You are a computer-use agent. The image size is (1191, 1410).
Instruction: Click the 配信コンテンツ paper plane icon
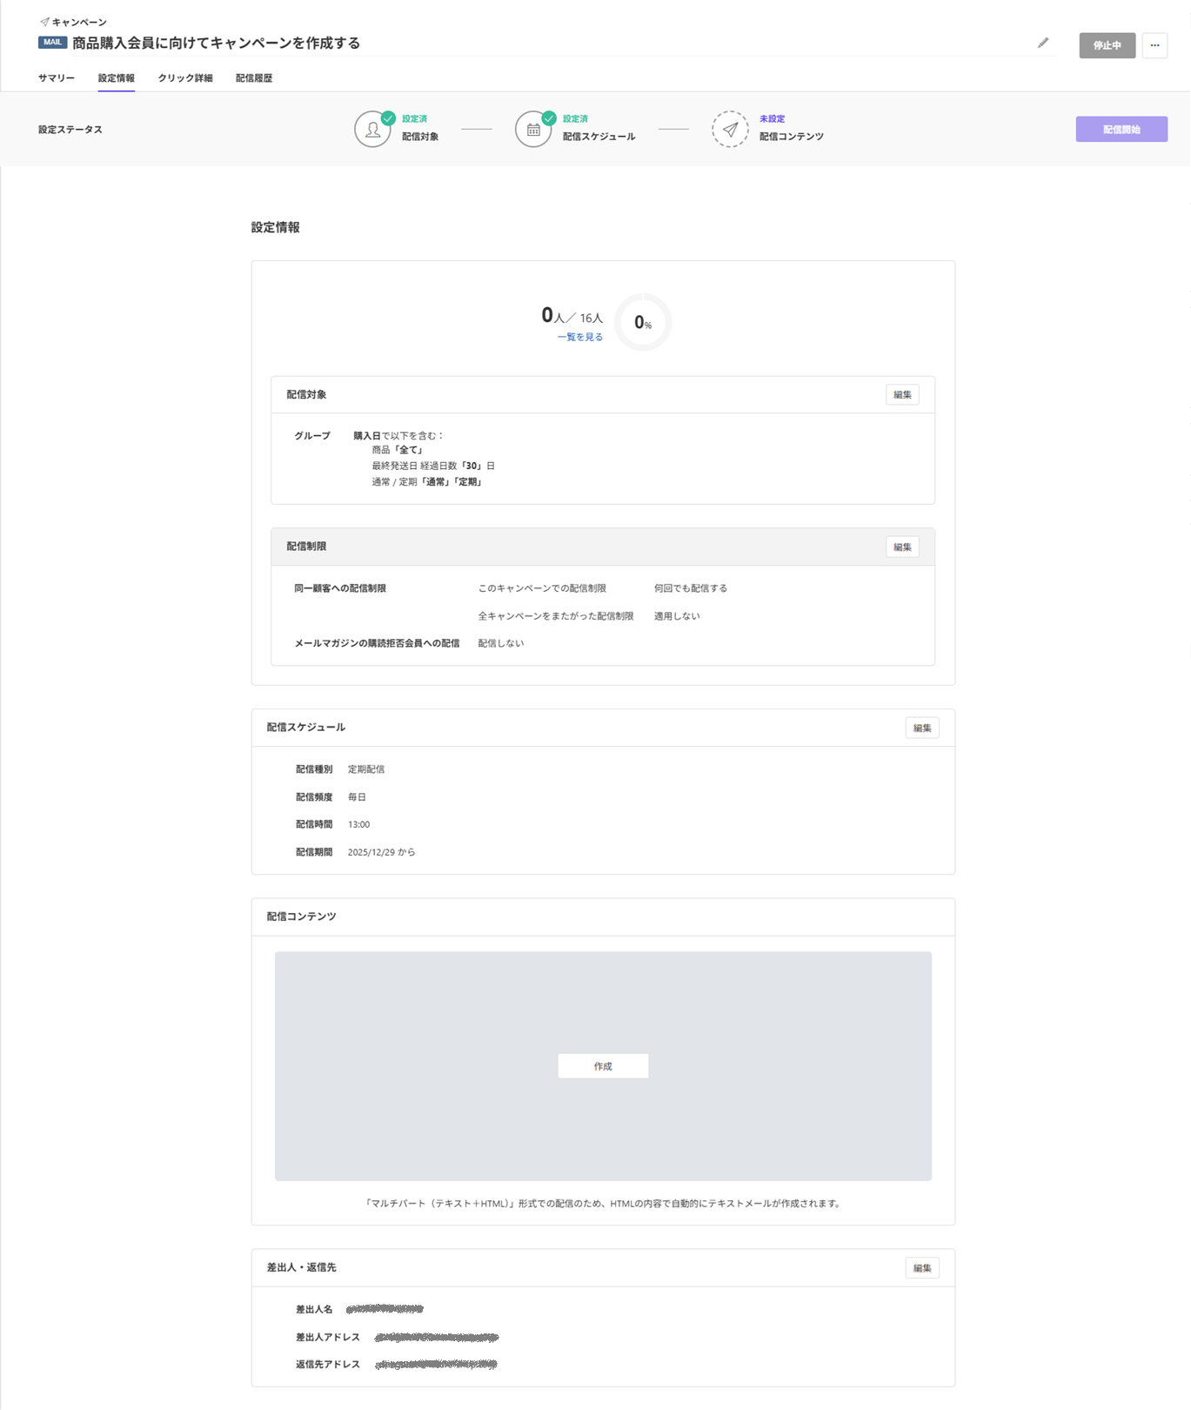pos(730,130)
